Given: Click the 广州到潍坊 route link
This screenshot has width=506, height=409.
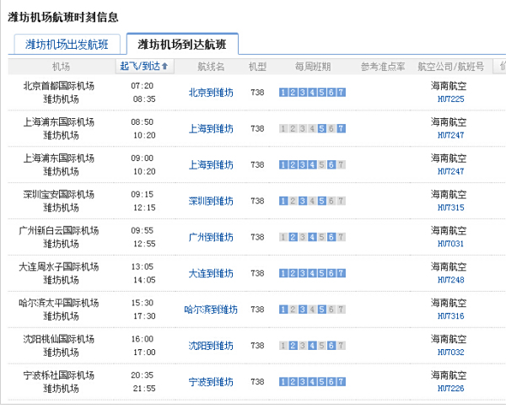Looking at the screenshot, I should (211, 237).
